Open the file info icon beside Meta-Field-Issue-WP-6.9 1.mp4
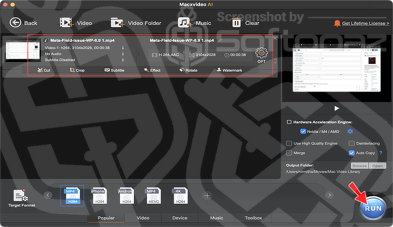 46,40
